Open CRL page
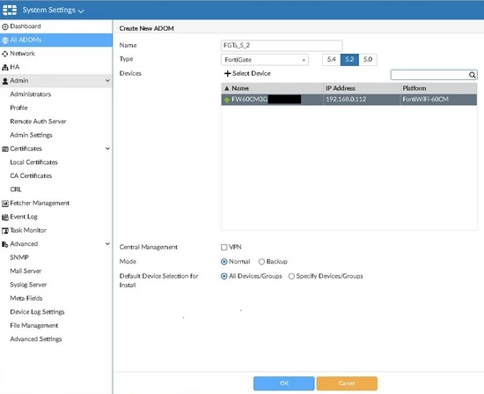The image size is (484, 394). coord(16,190)
